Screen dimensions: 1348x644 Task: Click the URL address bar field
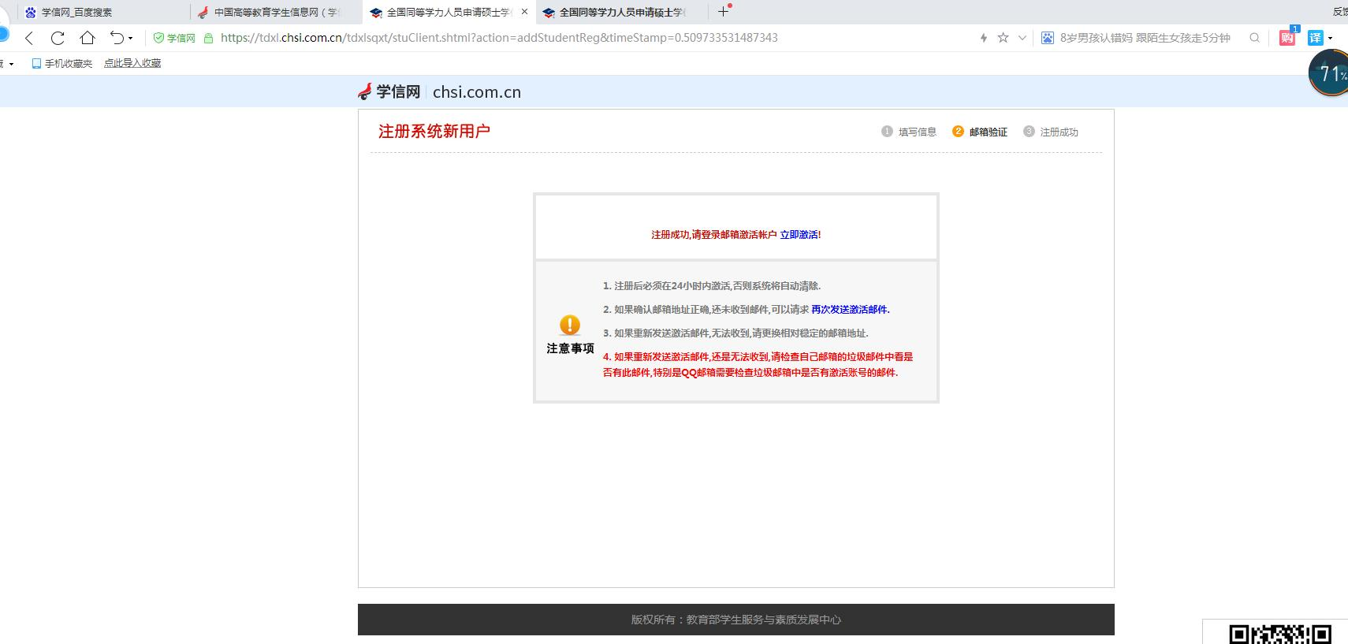552,38
